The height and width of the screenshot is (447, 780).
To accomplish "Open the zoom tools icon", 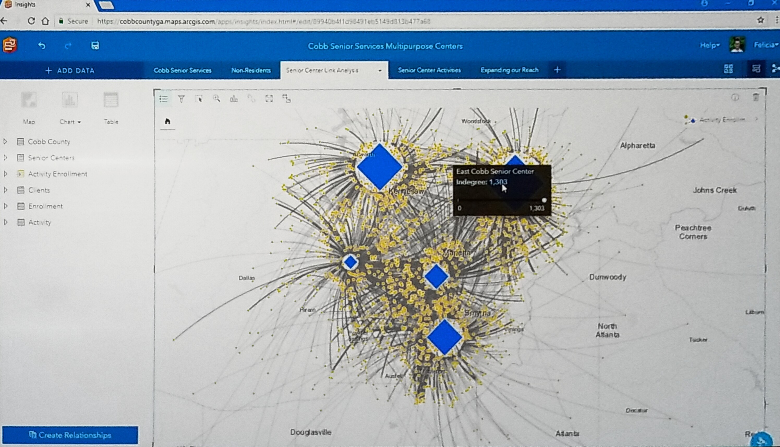I will coord(216,99).
